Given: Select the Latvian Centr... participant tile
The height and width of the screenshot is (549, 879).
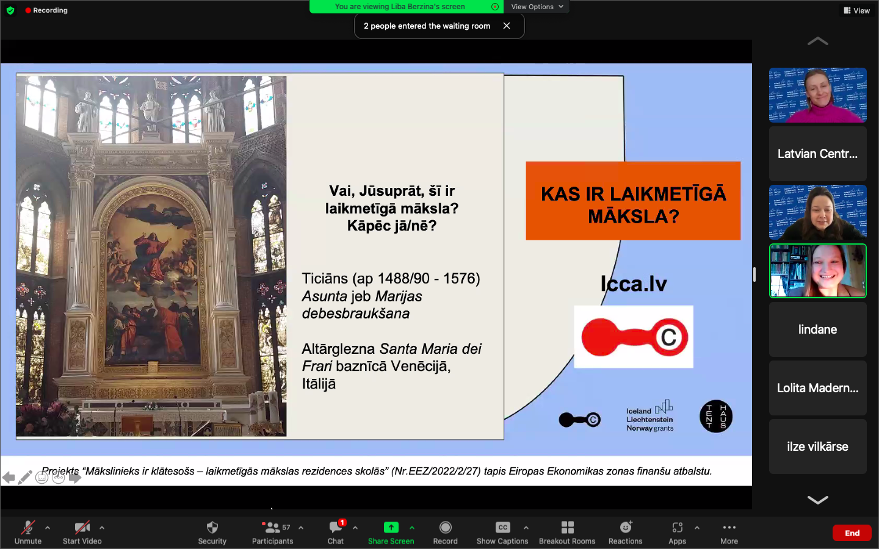Looking at the screenshot, I should 818,154.
